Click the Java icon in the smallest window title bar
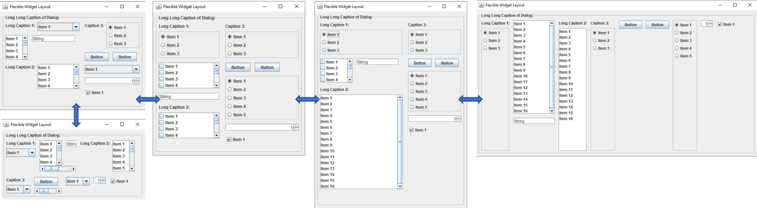Screen dimensions: 757x208 click(x=6, y=125)
